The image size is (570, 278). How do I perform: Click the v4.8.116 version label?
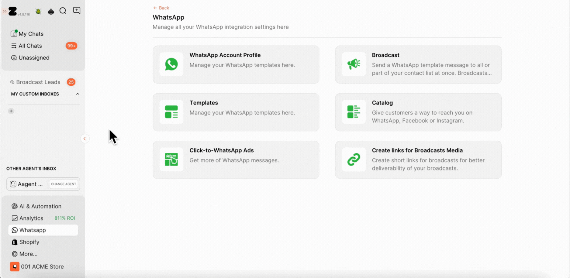pos(24,14)
